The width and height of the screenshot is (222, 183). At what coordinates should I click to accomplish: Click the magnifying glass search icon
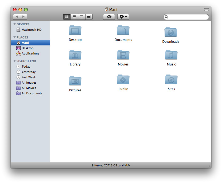pos(166,17)
